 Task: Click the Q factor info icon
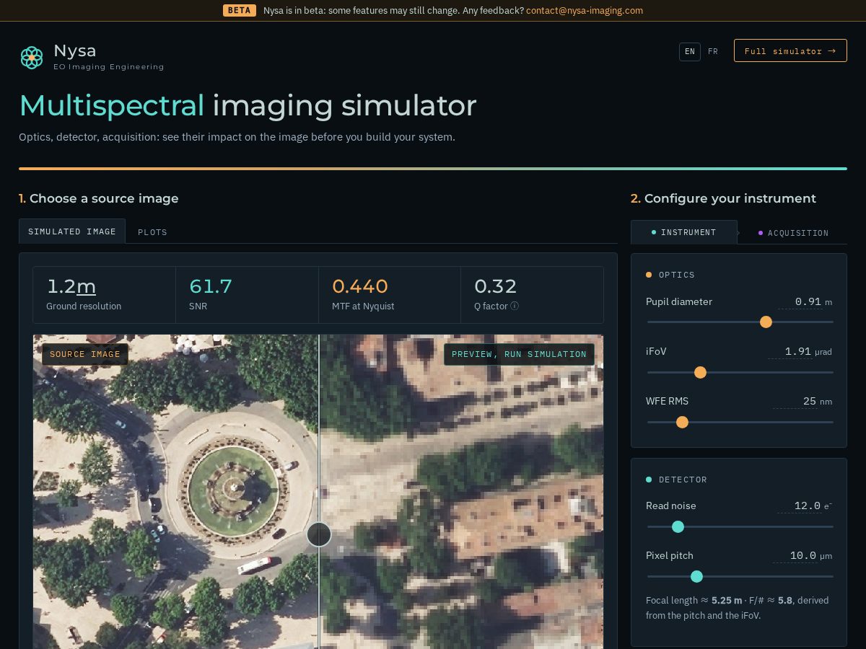tap(515, 306)
